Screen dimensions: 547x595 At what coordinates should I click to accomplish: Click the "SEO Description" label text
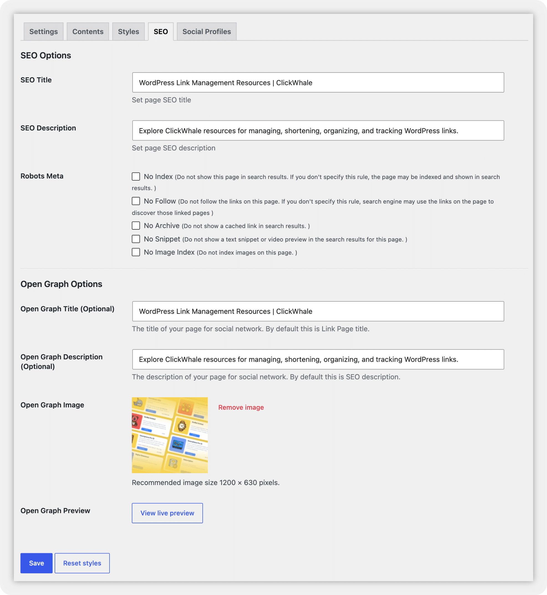pos(48,128)
